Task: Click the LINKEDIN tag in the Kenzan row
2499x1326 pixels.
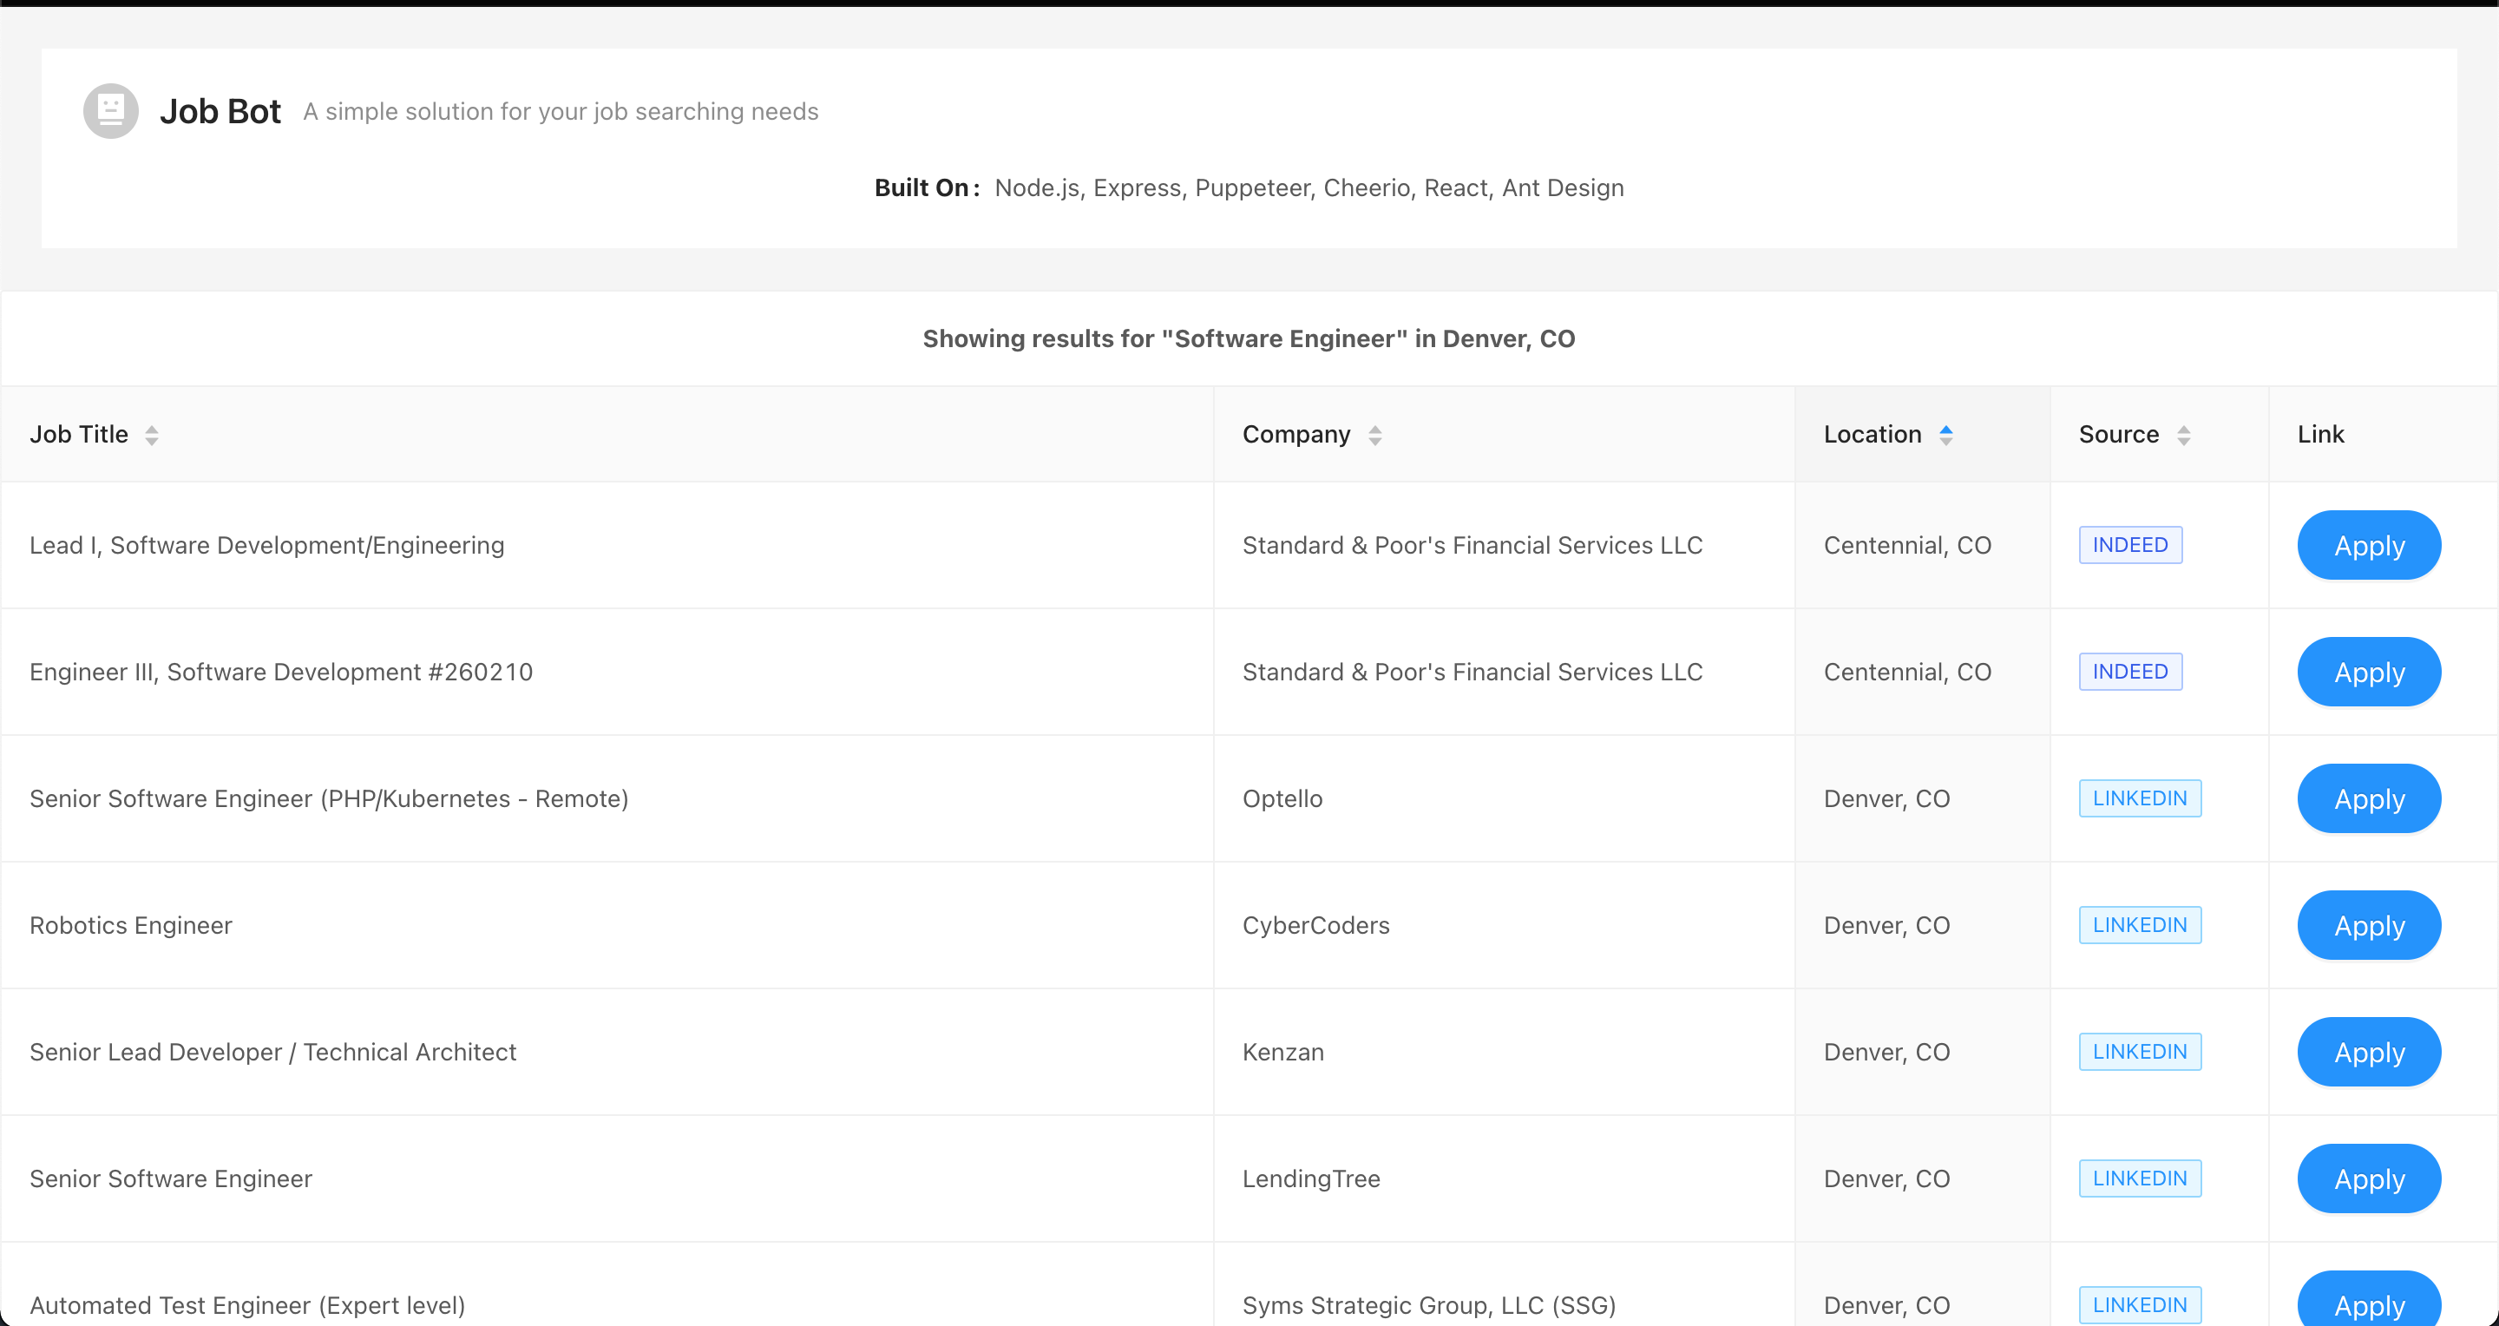Action: pyautogui.click(x=2139, y=1052)
